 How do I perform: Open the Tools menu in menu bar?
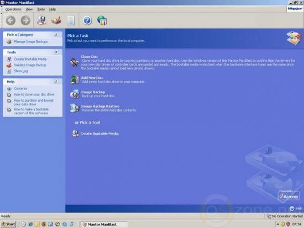pyautogui.click(x=41, y=9)
